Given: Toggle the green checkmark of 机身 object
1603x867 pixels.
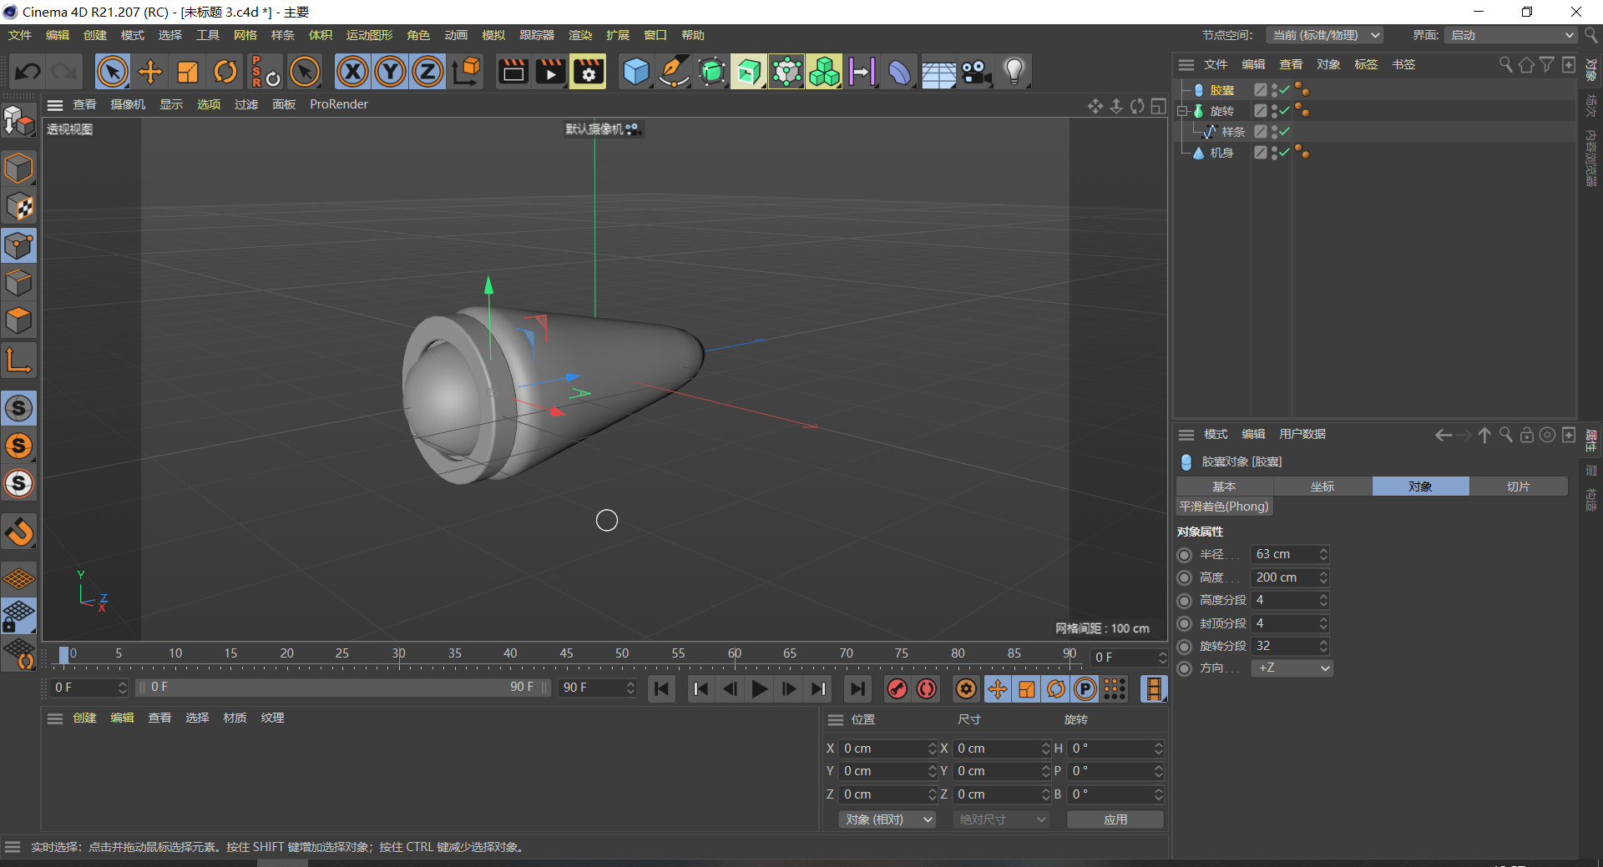Looking at the screenshot, I should (1285, 153).
